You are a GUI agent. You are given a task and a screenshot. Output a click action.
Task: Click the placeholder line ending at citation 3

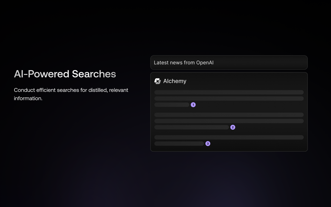pyautogui.click(x=179, y=144)
